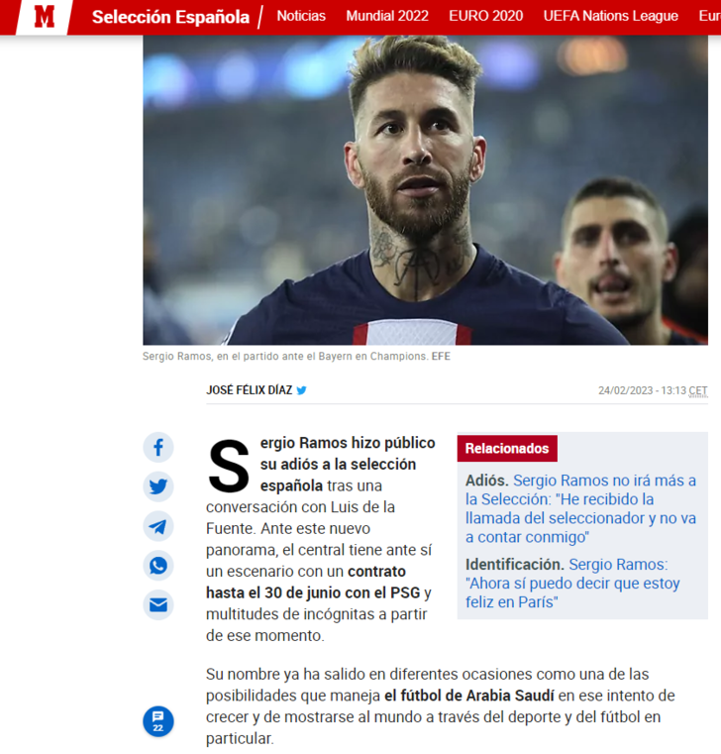Click the CET timezone abbreviation
This screenshot has width=721, height=754.
tap(698, 390)
